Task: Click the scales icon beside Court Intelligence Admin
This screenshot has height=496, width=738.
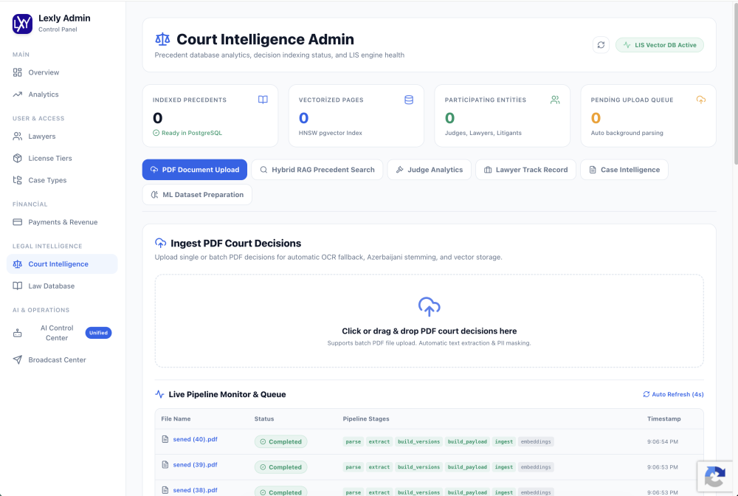Action: coord(162,39)
